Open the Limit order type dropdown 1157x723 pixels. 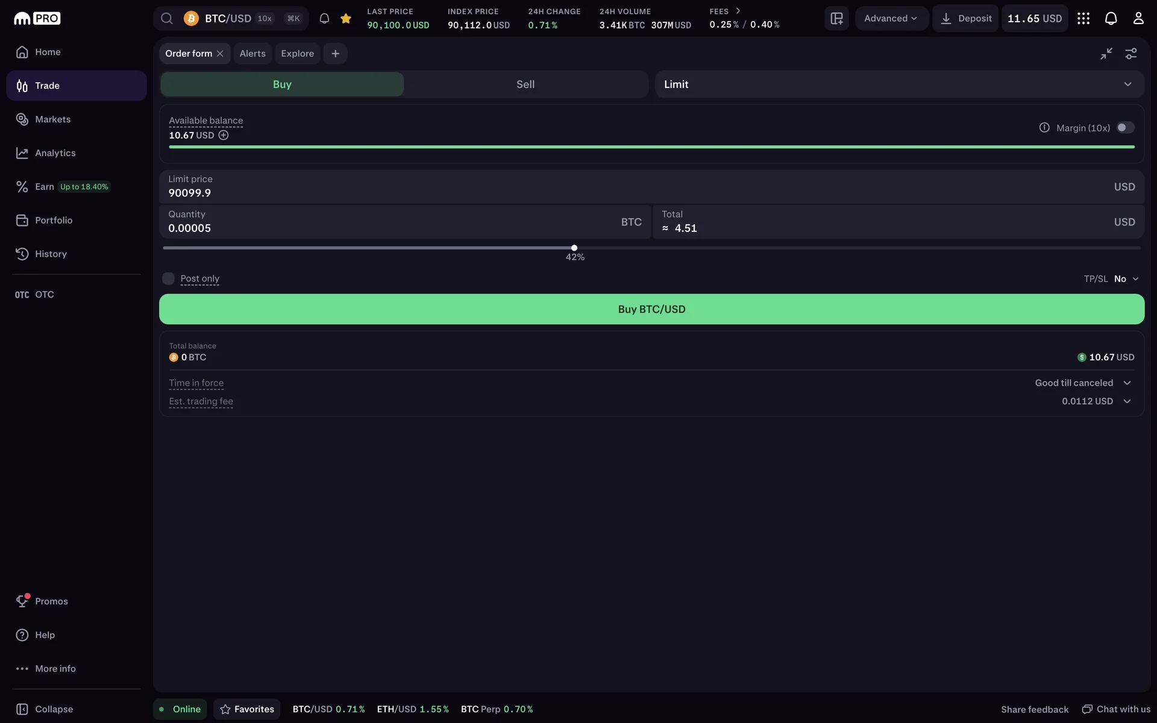(x=898, y=84)
